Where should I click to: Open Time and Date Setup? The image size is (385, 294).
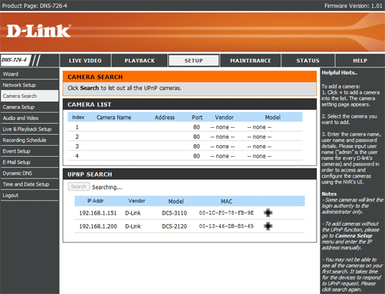(x=29, y=184)
